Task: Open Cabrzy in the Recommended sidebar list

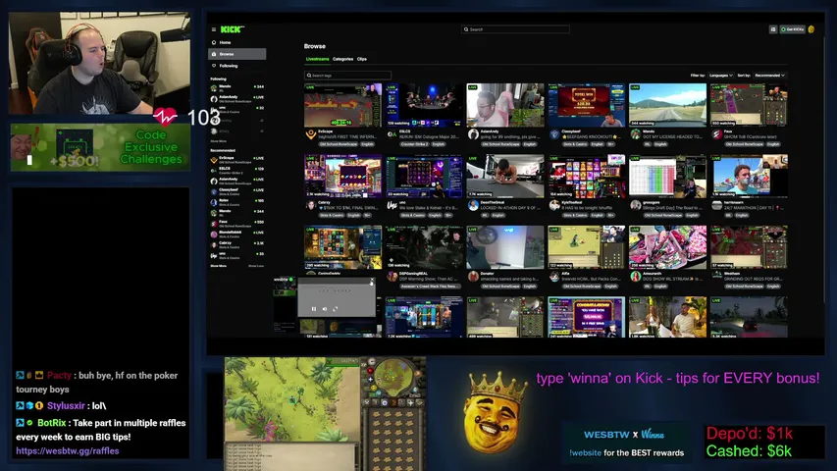Action: 237,244
